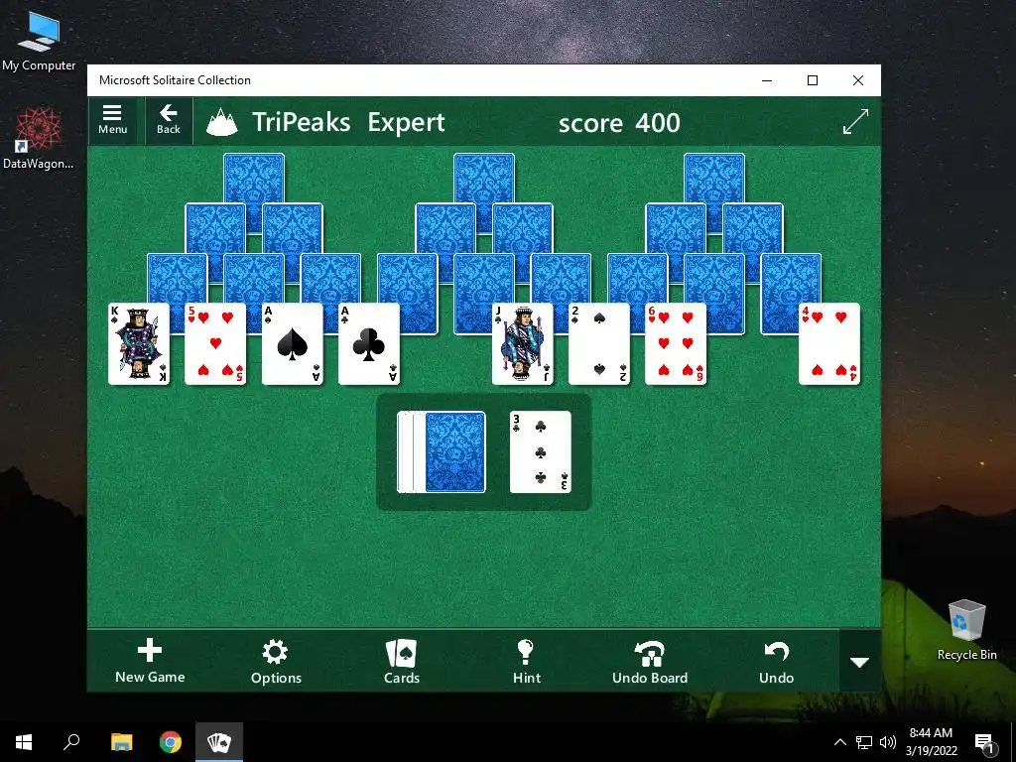
Task: Play the 2 of spades card
Action: point(598,344)
